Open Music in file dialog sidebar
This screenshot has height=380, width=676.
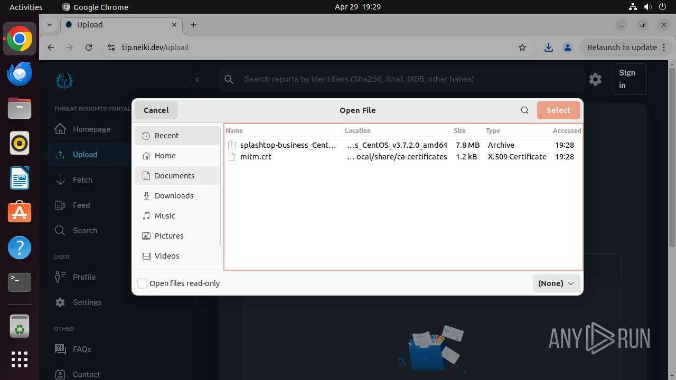tap(177, 216)
